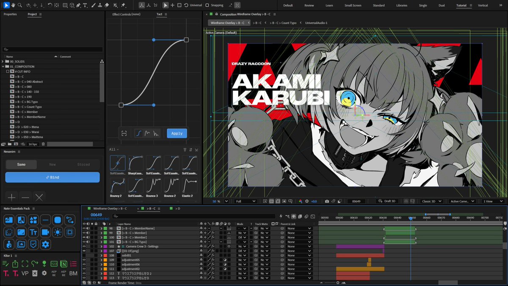Toggle visibility of solid01 layer
This screenshot has height=286, width=508.
(x=84, y=255)
